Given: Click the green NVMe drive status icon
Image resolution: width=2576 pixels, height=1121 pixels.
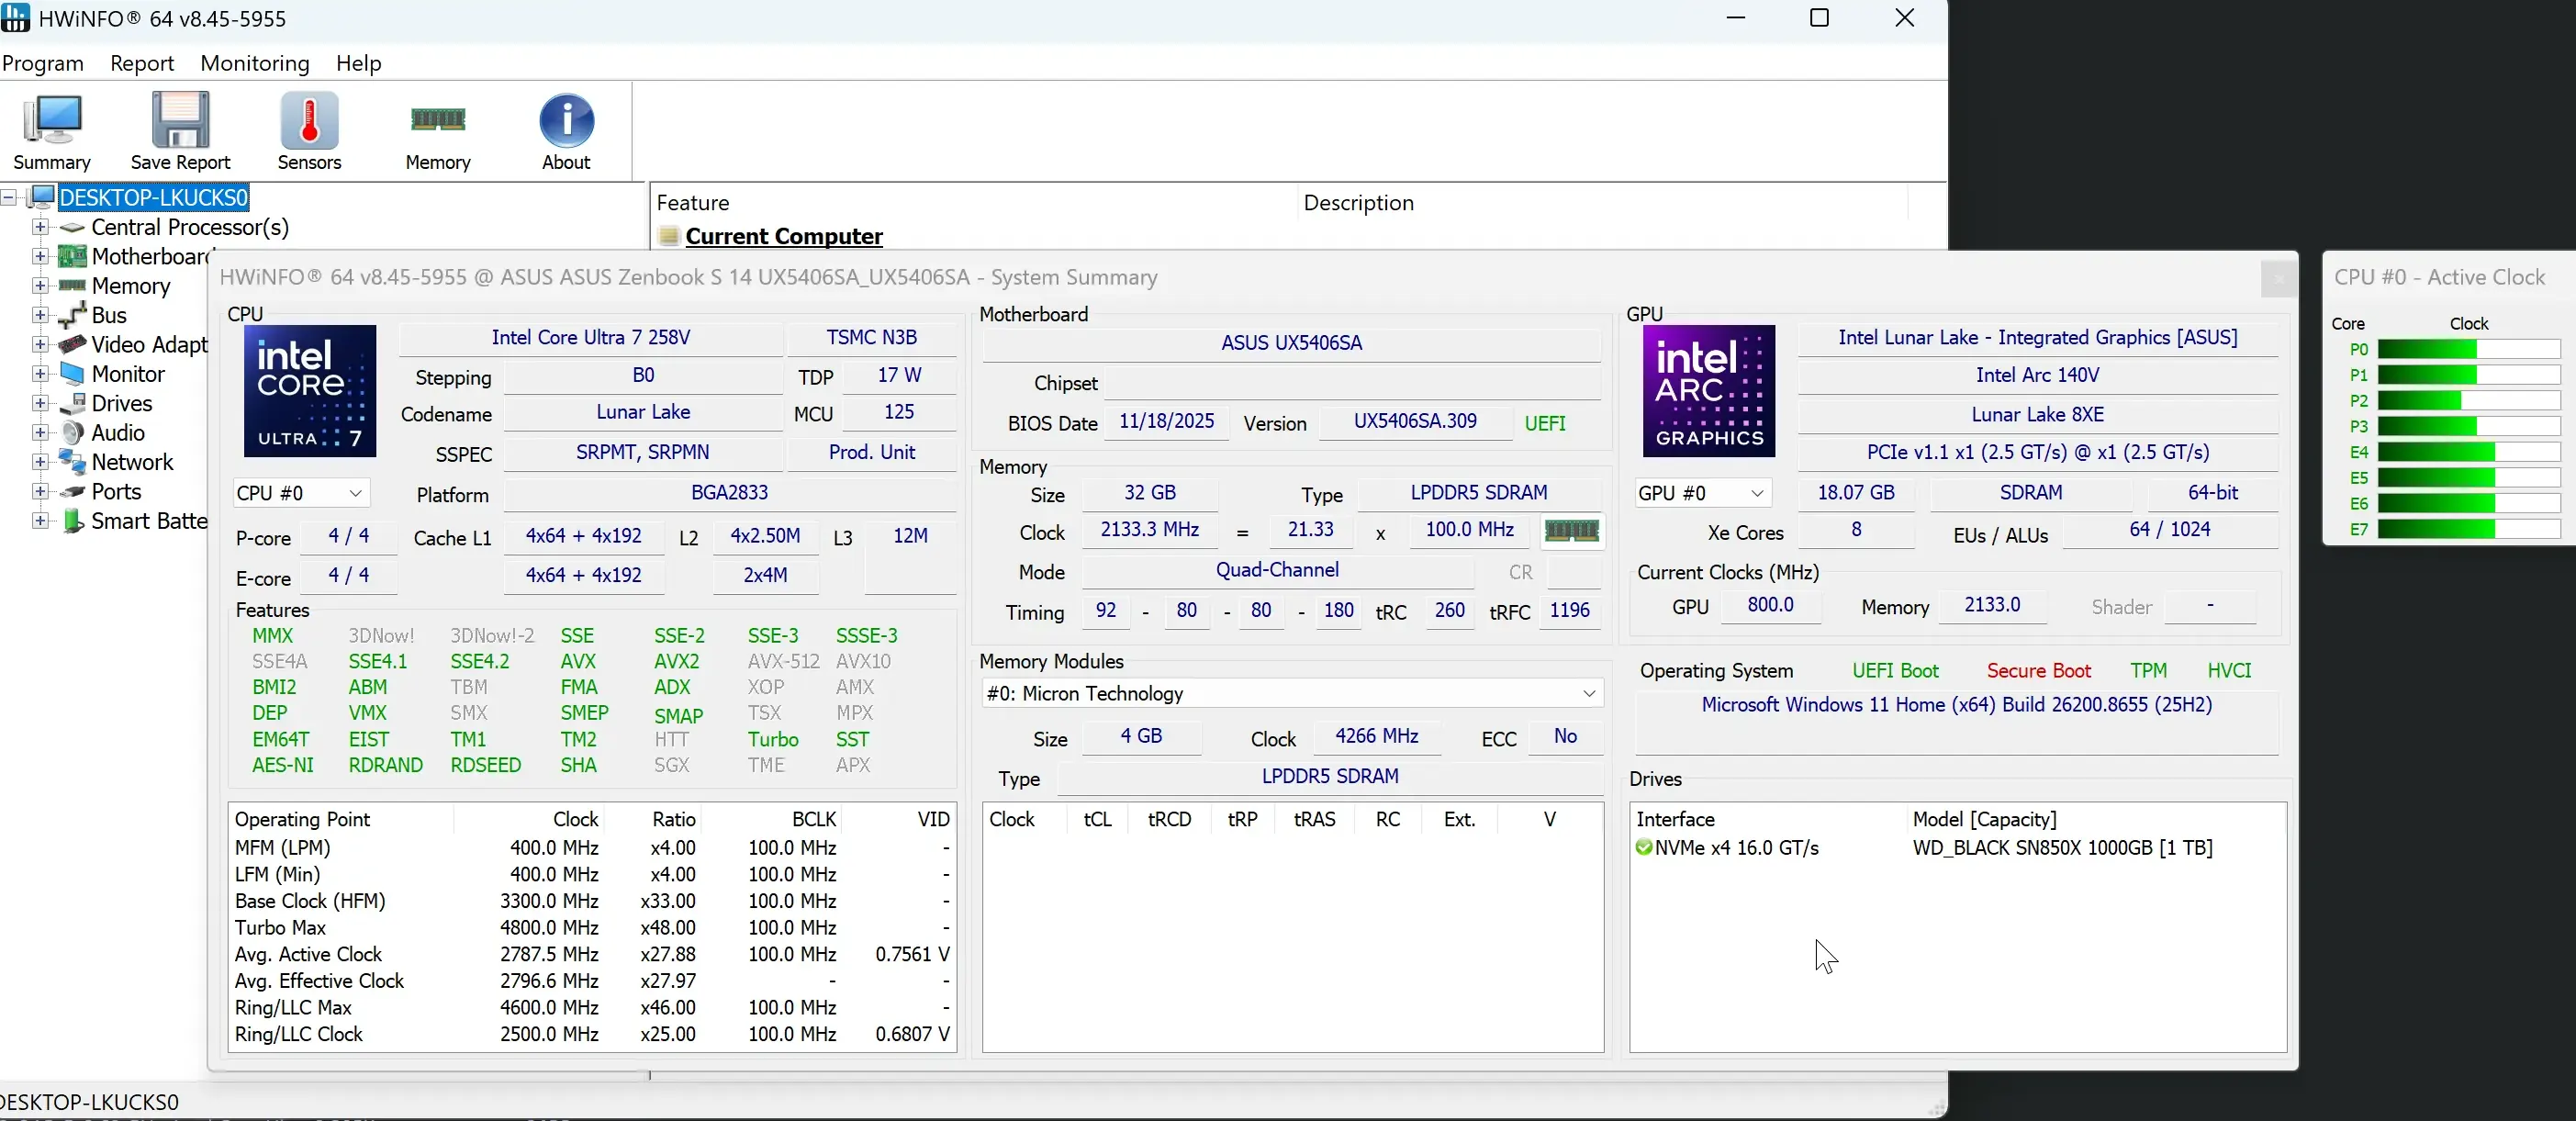Looking at the screenshot, I should pos(1643,848).
